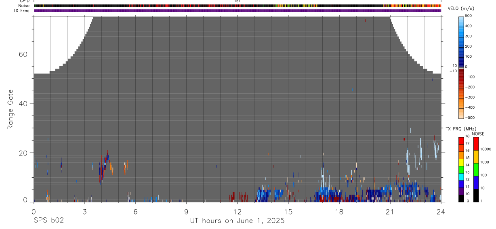
Task: Click the green segment of the NOISE color bar
Action: (476, 170)
